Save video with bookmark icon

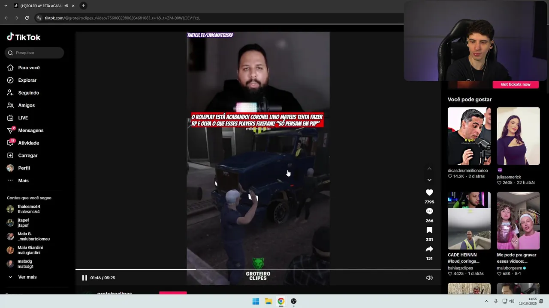429,230
